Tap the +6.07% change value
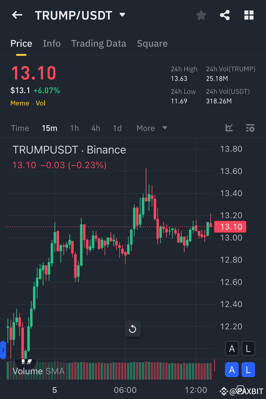266x399 pixels. (47, 91)
